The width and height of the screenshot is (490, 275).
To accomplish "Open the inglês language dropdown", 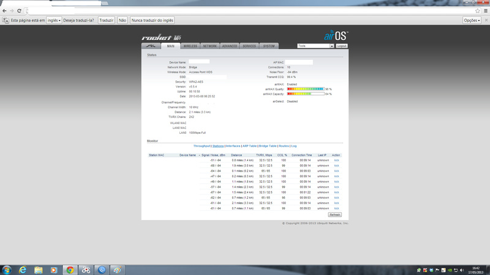I will (x=54, y=20).
